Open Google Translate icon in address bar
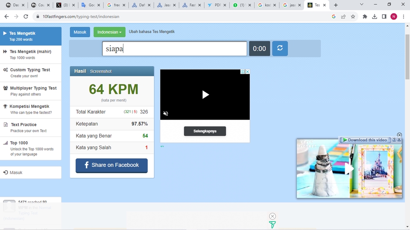 point(334,17)
